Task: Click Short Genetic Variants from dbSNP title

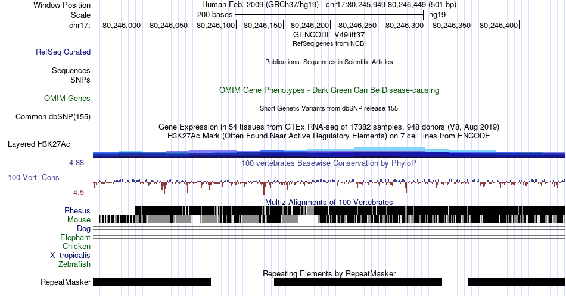Action: [x=329, y=108]
